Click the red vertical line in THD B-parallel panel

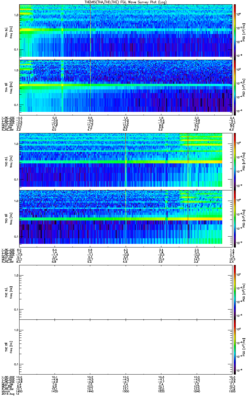click(188, 217)
